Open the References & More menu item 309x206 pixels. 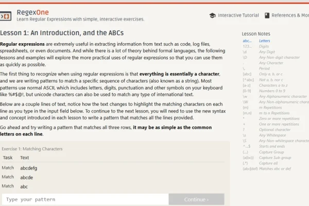[x=290, y=15]
